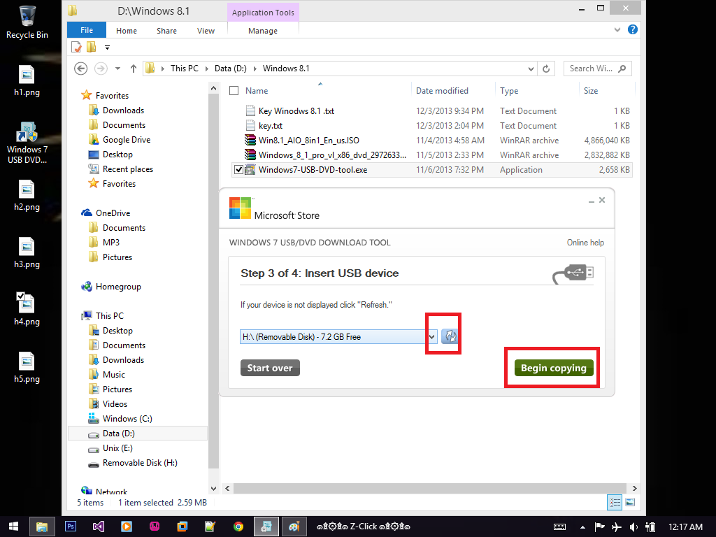This screenshot has width=716, height=537.
Task: Click the Start over button
Action: 270,368
